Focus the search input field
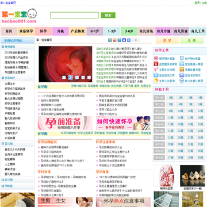Image resolution: width=207 pixels, height=207 pixels. (x=74, y=15)
